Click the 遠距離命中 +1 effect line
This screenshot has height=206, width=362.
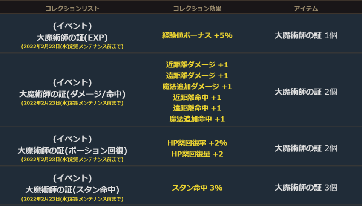[x=197, y=108]
